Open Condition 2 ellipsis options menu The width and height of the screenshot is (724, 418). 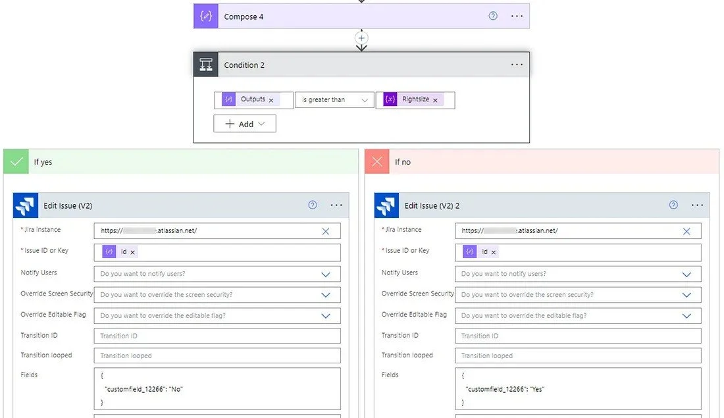(x=517, y=65)
